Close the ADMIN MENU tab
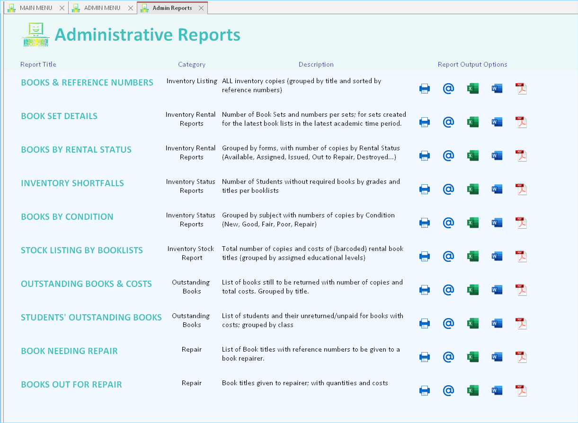578x423 pixels. [x=131, y=8]
